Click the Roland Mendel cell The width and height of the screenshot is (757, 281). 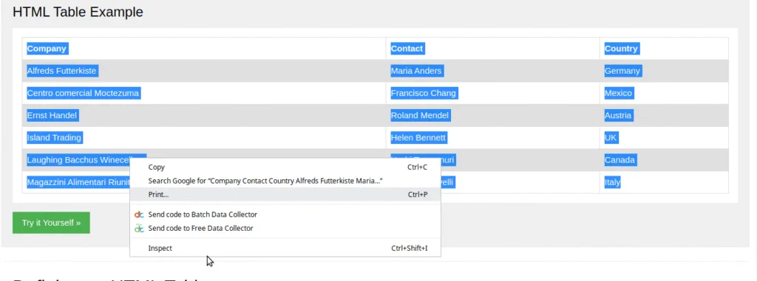420,116
